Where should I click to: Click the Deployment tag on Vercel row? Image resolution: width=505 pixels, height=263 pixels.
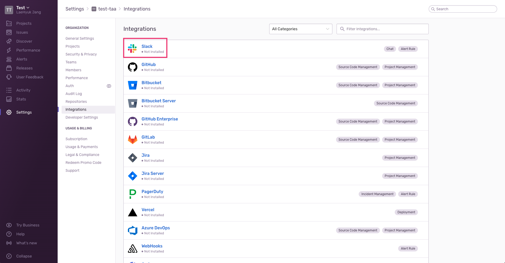click(406, 212)
